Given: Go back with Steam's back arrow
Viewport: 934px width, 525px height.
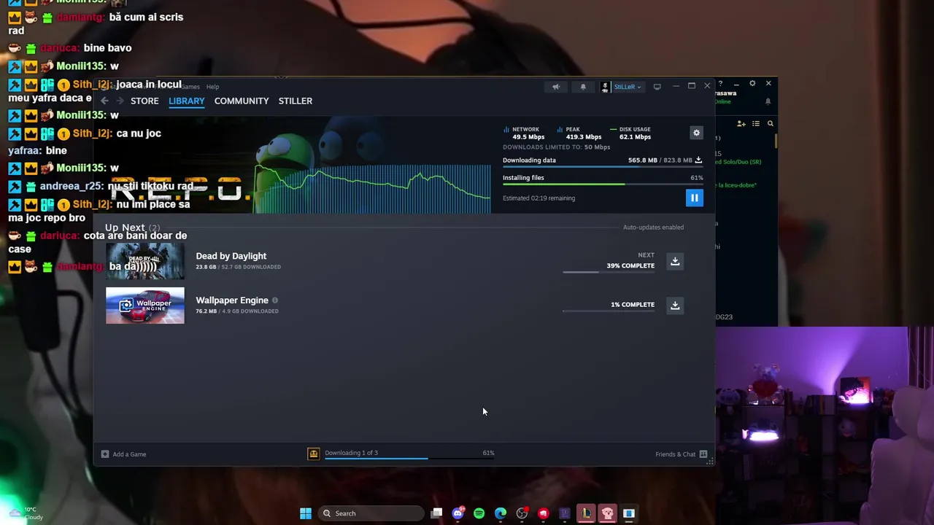Looking at the screenshot, I should coord(104,101).
